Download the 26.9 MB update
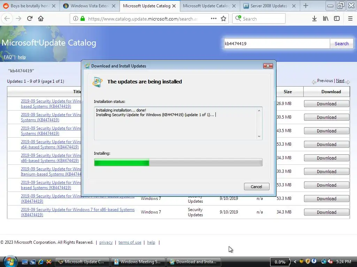The image size is (357, 267). (326, 104)
